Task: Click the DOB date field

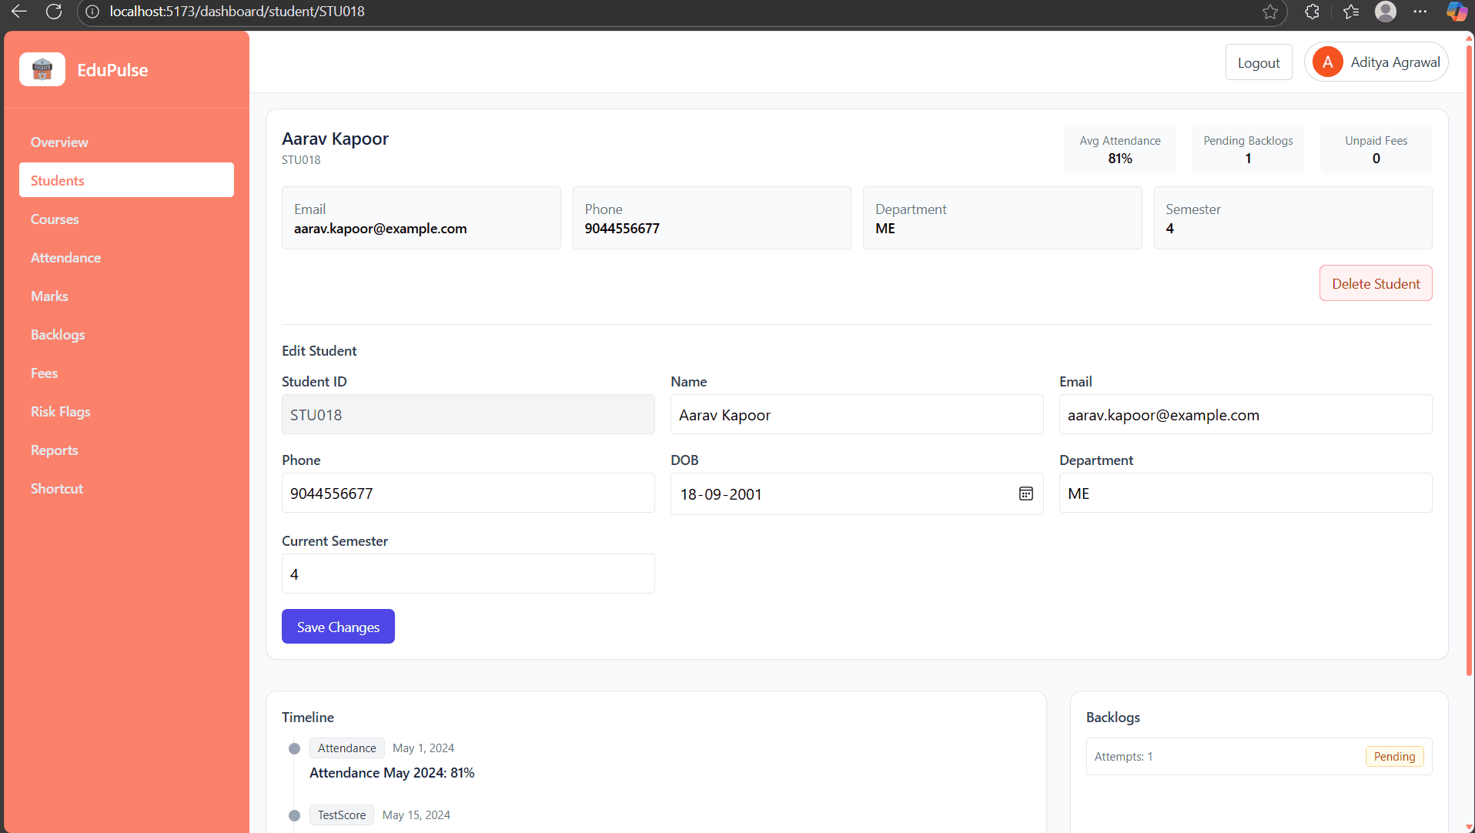Action: (857, 493)
